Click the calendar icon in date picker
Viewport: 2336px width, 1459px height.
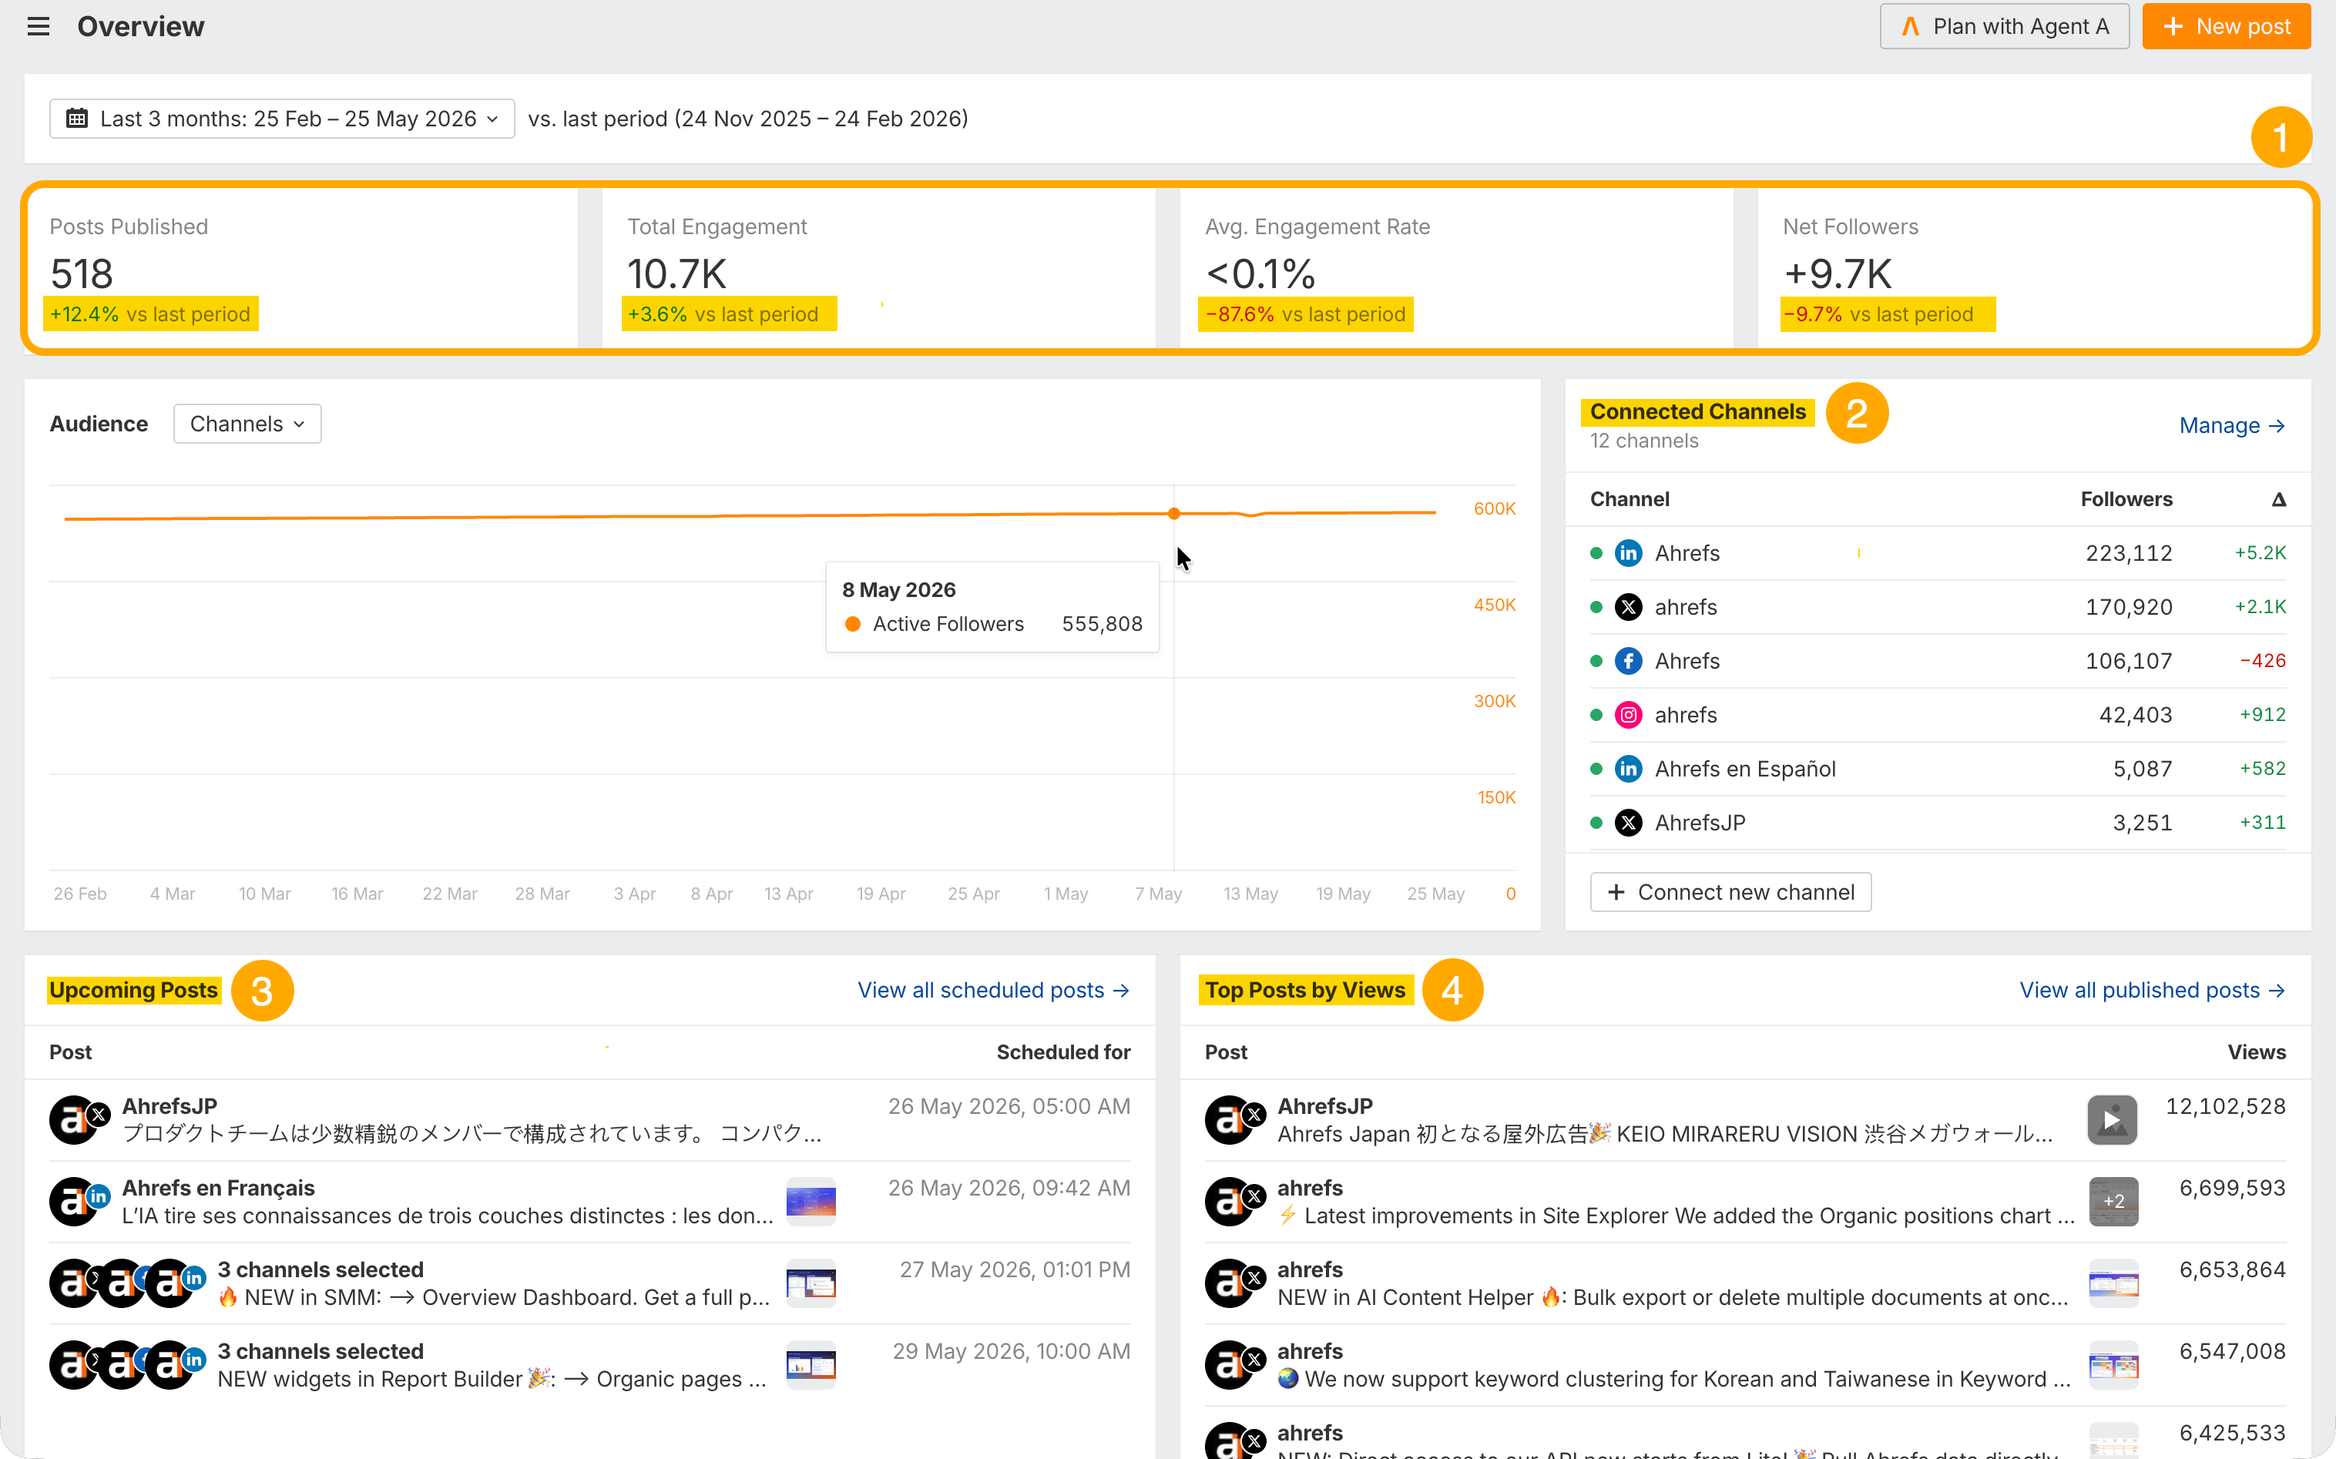click(77, 119)
